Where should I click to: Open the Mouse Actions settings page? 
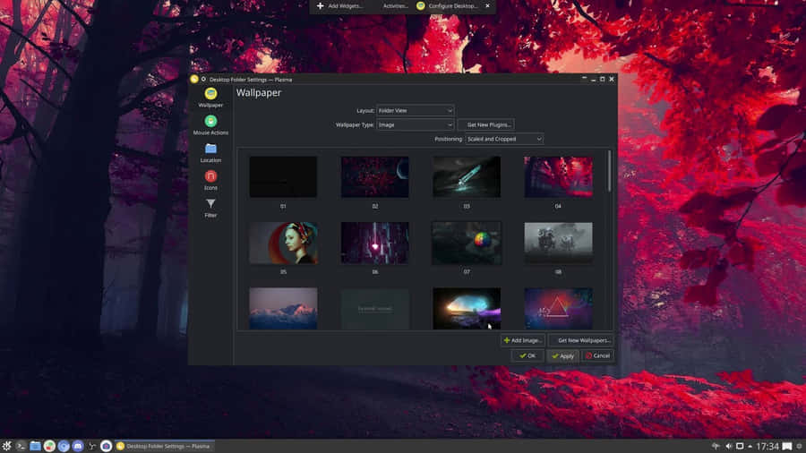[210, 124]
